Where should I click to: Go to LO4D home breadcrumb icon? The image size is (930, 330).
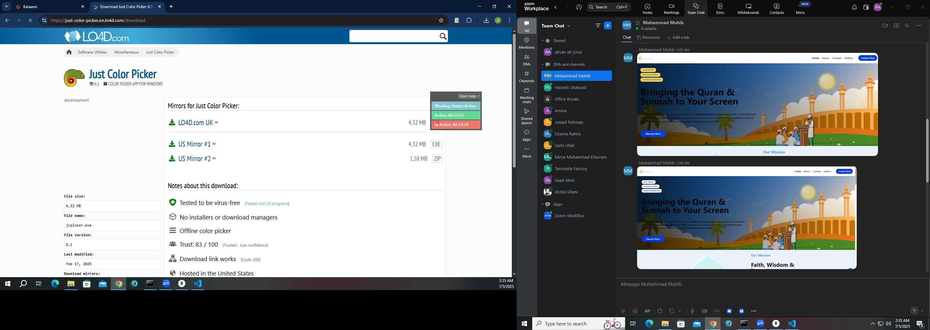coord(69,52)
